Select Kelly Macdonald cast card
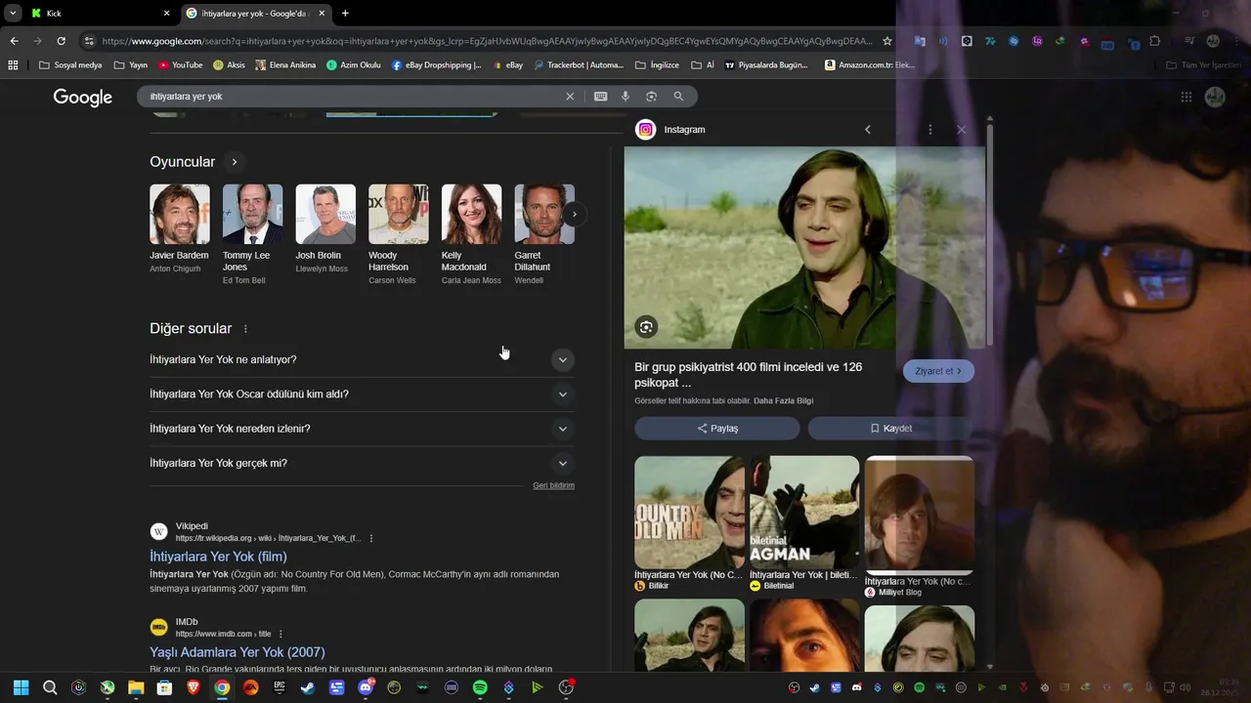 [x=471, y=235]
